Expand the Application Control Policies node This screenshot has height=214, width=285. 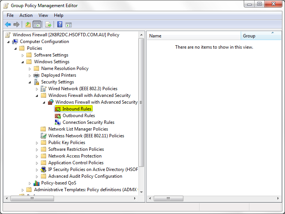[x=37, y=163]
